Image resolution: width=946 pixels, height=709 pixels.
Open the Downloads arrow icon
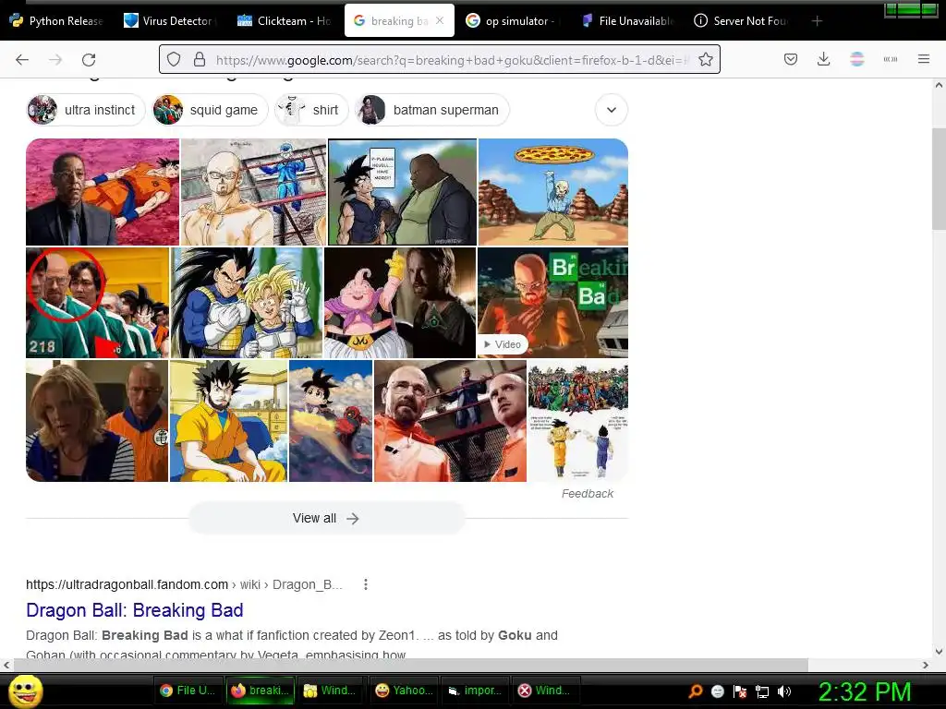(x=823, y=59)
